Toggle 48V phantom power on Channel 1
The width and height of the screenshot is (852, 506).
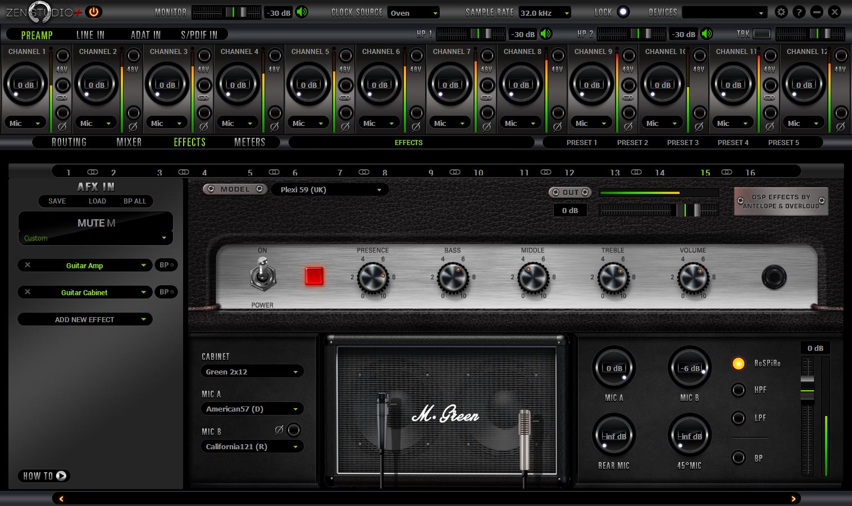[x=62, y=56]
